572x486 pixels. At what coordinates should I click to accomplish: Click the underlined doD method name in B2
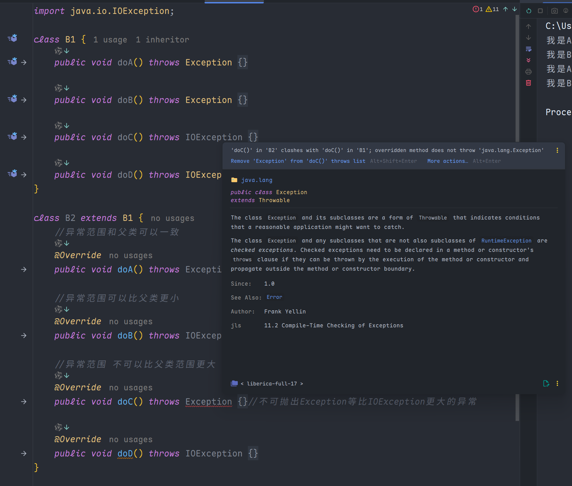(125, 453)
